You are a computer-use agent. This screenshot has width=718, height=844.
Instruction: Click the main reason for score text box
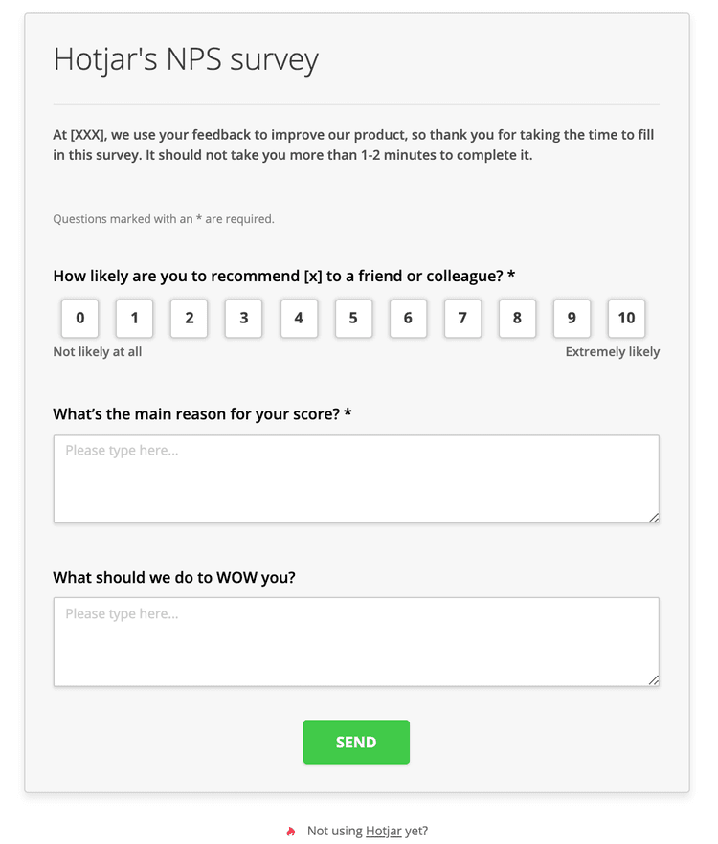tap(356, 478)
